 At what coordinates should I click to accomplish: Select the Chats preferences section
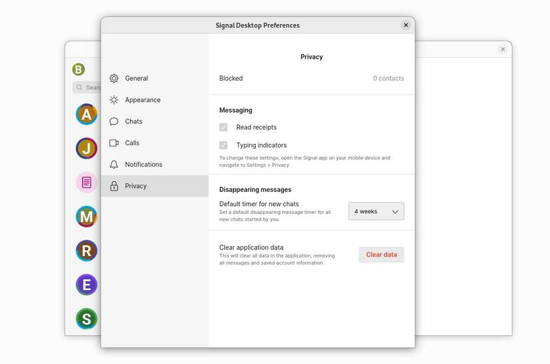155,121
